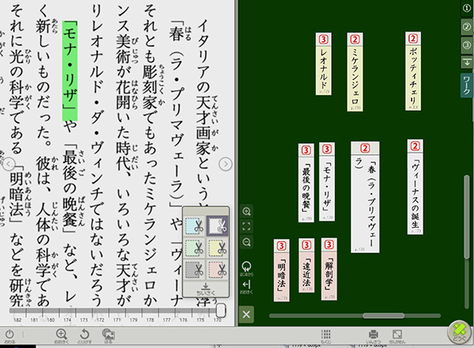Screen dimensions: 474x348
Task: Go to the next text page arrow
Action: pos(225,164)
